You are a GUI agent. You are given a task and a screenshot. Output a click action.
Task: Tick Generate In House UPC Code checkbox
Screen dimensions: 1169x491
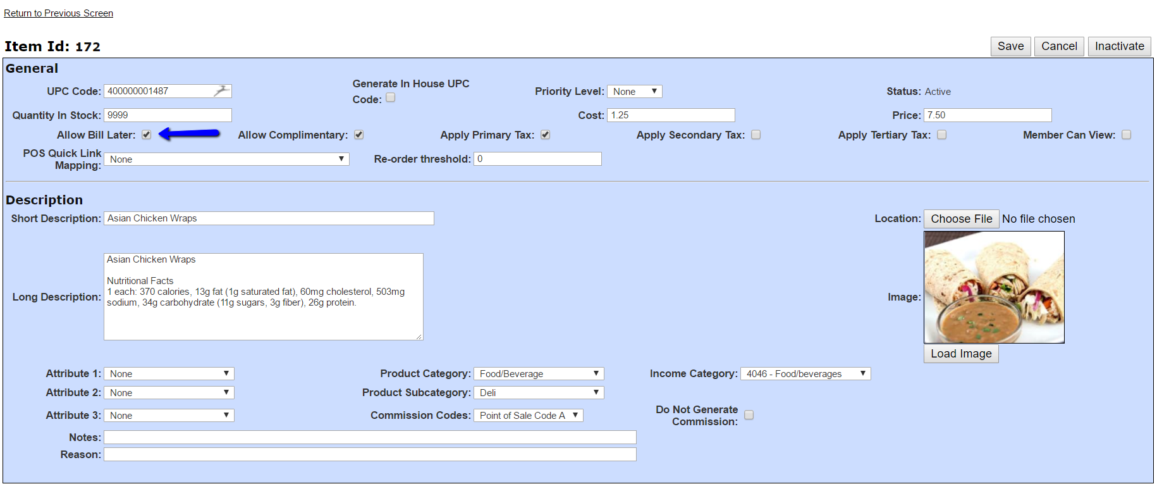click(x=391, y=97)
